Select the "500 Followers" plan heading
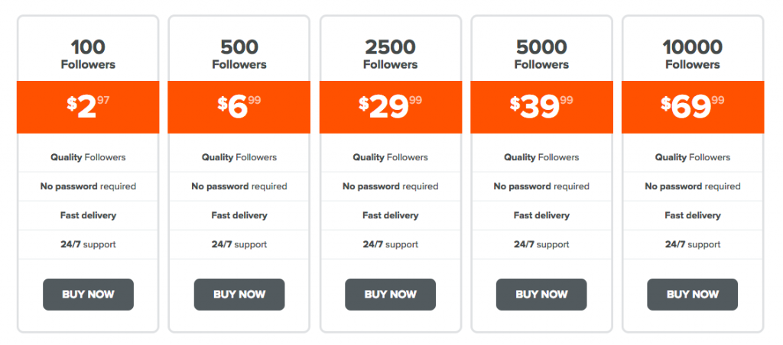 pos(239,54)
